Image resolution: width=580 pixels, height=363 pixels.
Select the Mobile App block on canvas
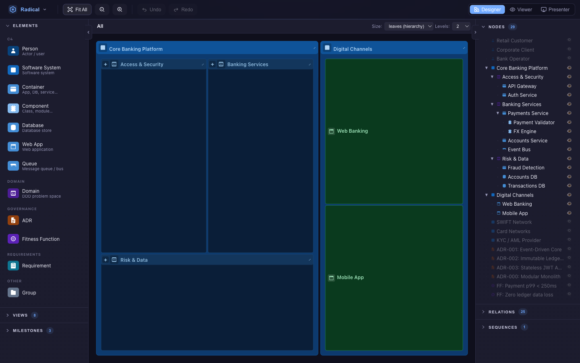[394, 278]
